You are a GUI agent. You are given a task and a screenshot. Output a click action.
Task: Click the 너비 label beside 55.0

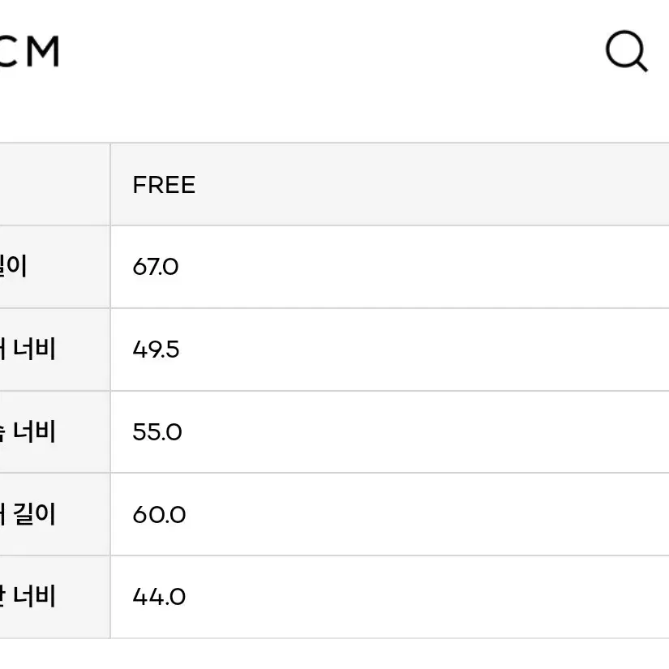[34, 431]
